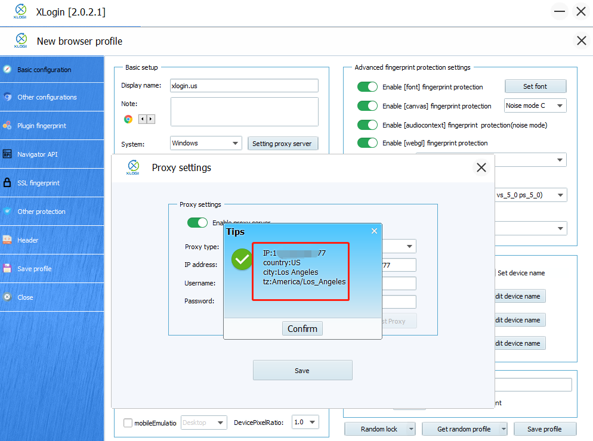Click the Random lock button

tap(376, 429)
